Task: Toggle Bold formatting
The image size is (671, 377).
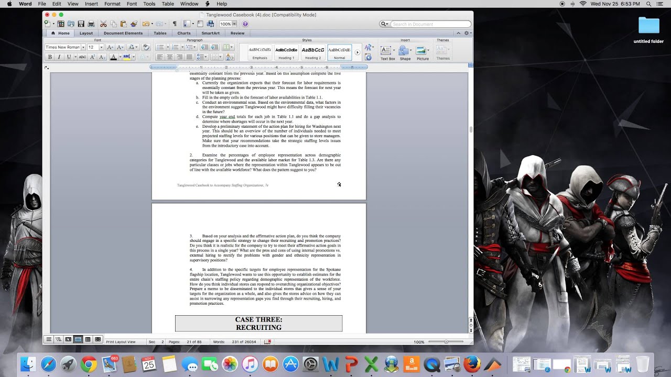Action: [x=50, y=57]
